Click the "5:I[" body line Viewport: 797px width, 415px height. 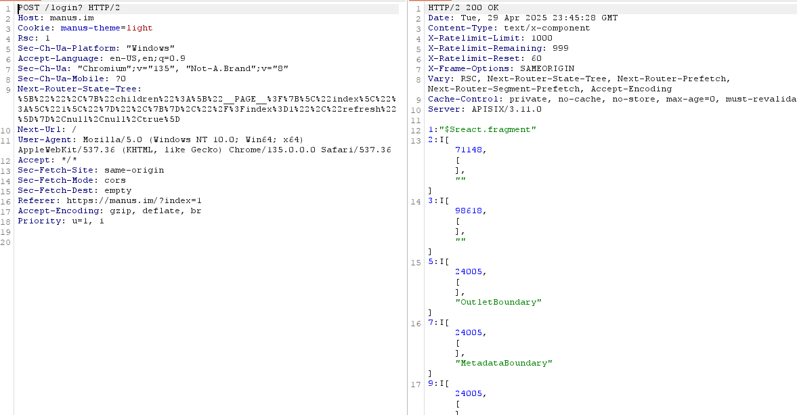(439, 261)
